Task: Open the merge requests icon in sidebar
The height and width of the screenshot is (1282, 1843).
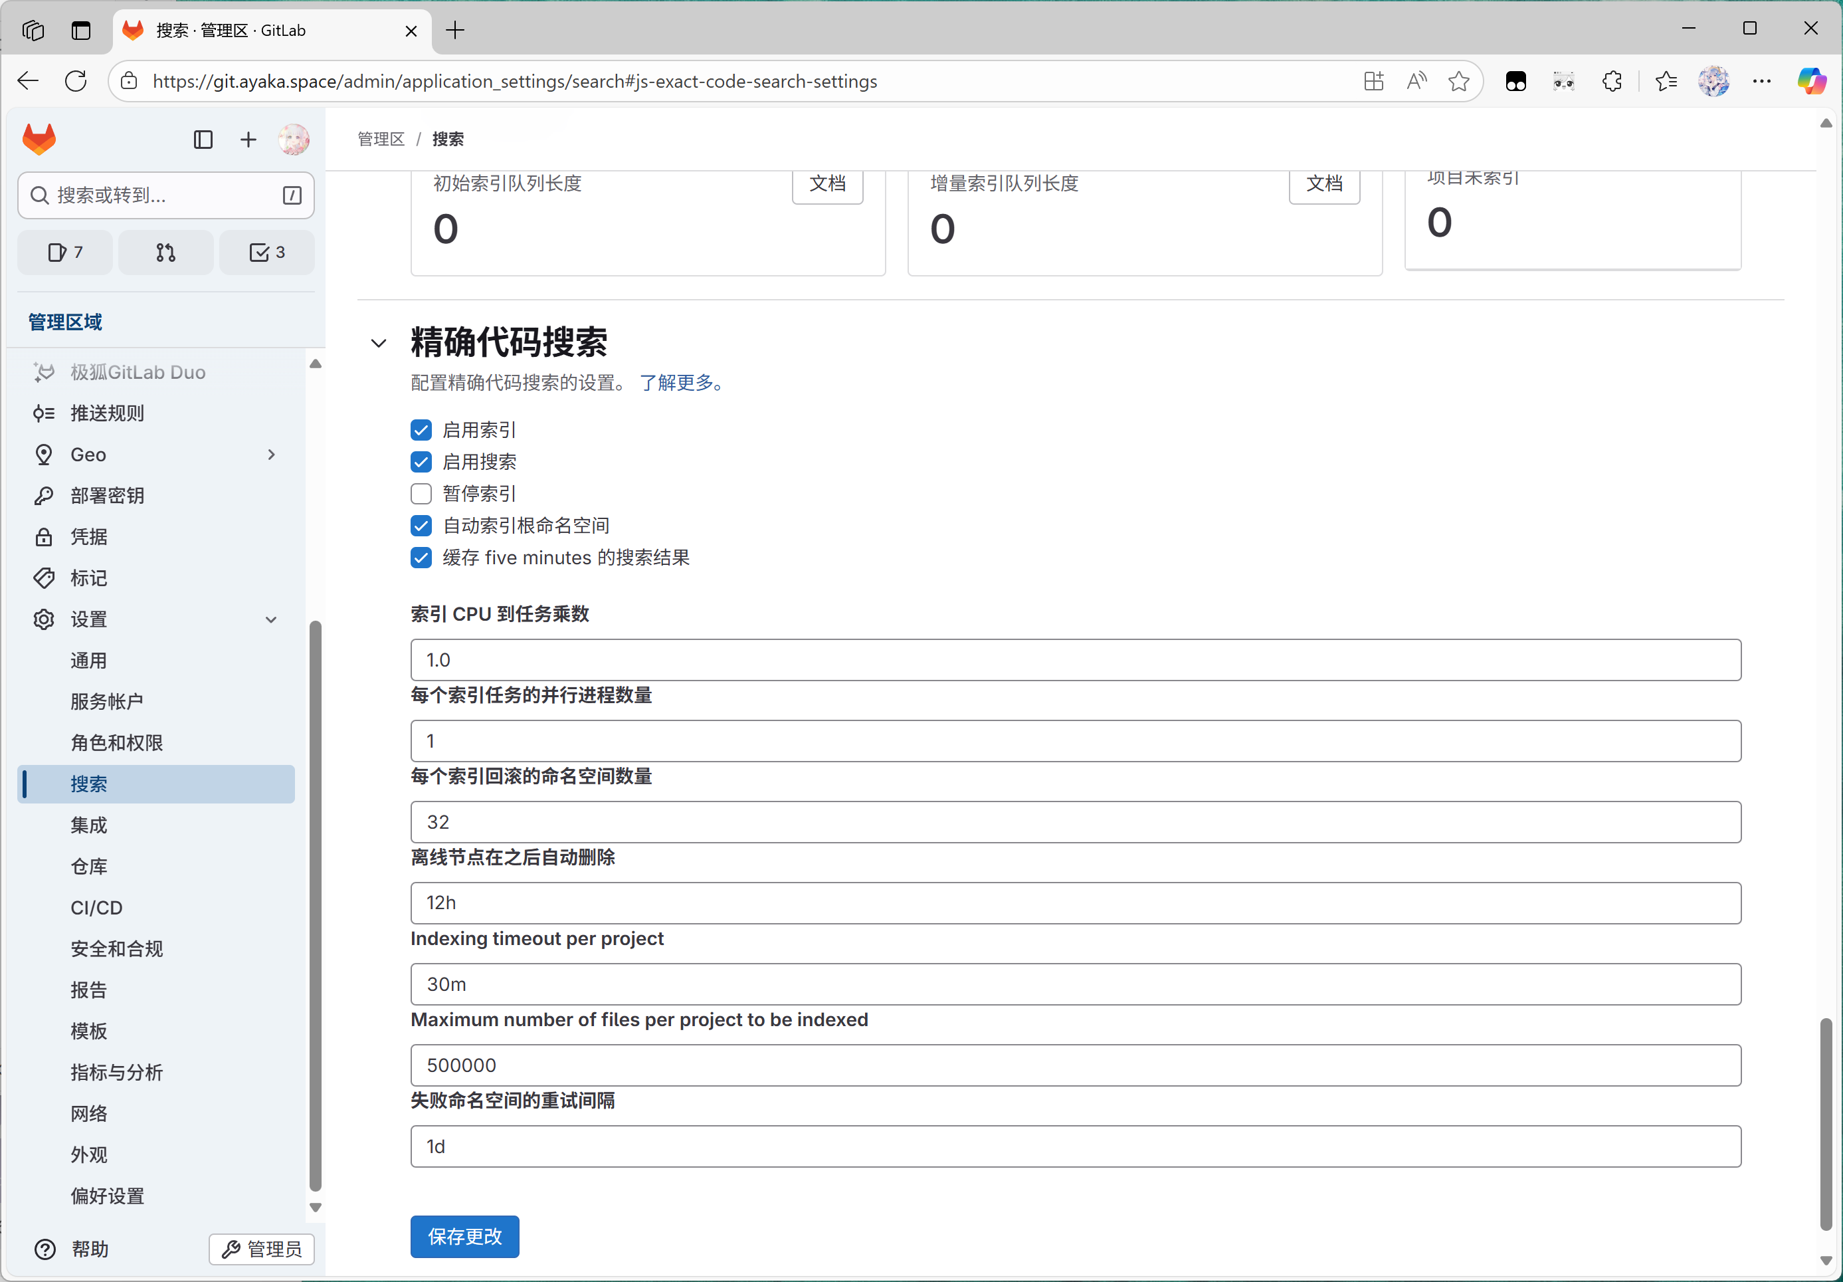Action: click(x=165, y=252)
